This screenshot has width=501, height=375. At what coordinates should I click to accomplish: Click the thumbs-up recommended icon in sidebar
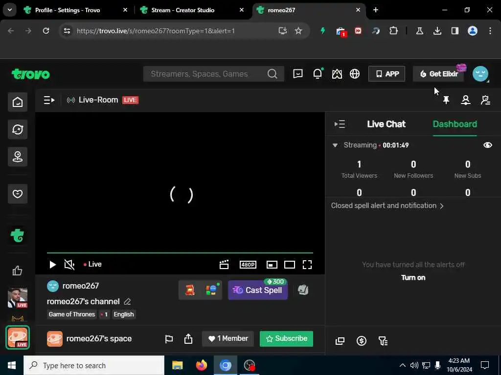pos(18,271)
